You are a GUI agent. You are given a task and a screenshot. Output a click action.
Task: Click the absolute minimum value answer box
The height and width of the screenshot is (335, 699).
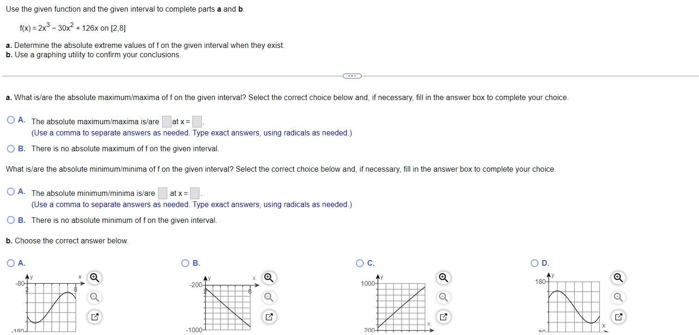(x=162, y=193)
